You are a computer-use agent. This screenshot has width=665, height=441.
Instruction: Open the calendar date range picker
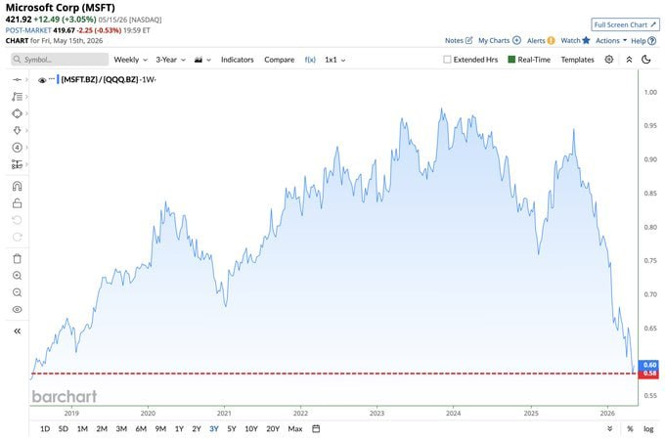point(316,428)
